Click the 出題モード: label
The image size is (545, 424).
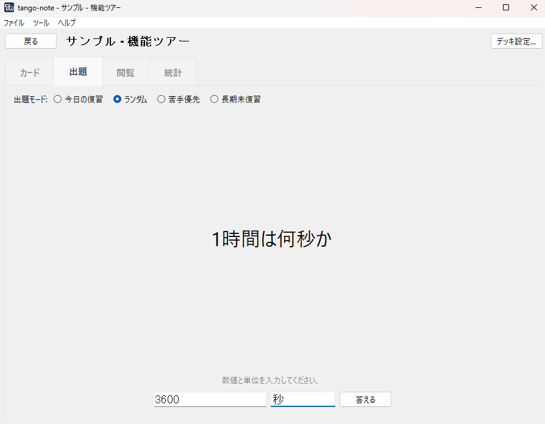click(x=30, y=100)
